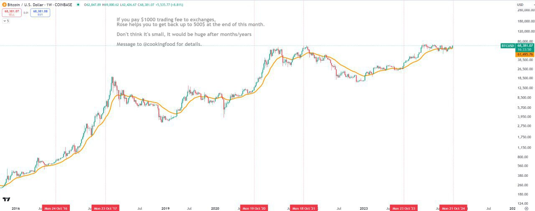The height and width of the screenshot is (211, 535).
Task: Select the Mon 19 Oct '20 date marker
Action: coord(254,208)
